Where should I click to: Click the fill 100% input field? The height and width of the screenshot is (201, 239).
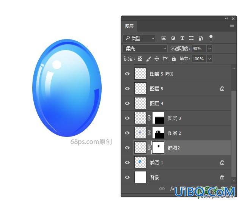click(x=199, y=59)
